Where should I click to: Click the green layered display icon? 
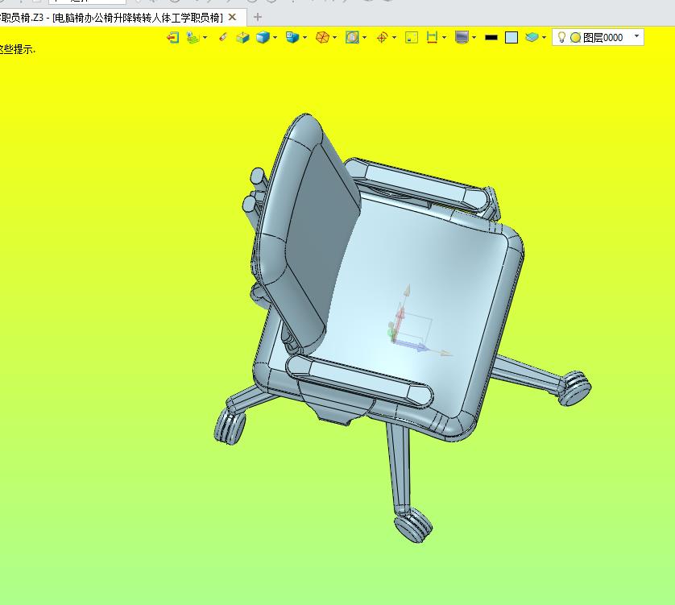(193, 38)
